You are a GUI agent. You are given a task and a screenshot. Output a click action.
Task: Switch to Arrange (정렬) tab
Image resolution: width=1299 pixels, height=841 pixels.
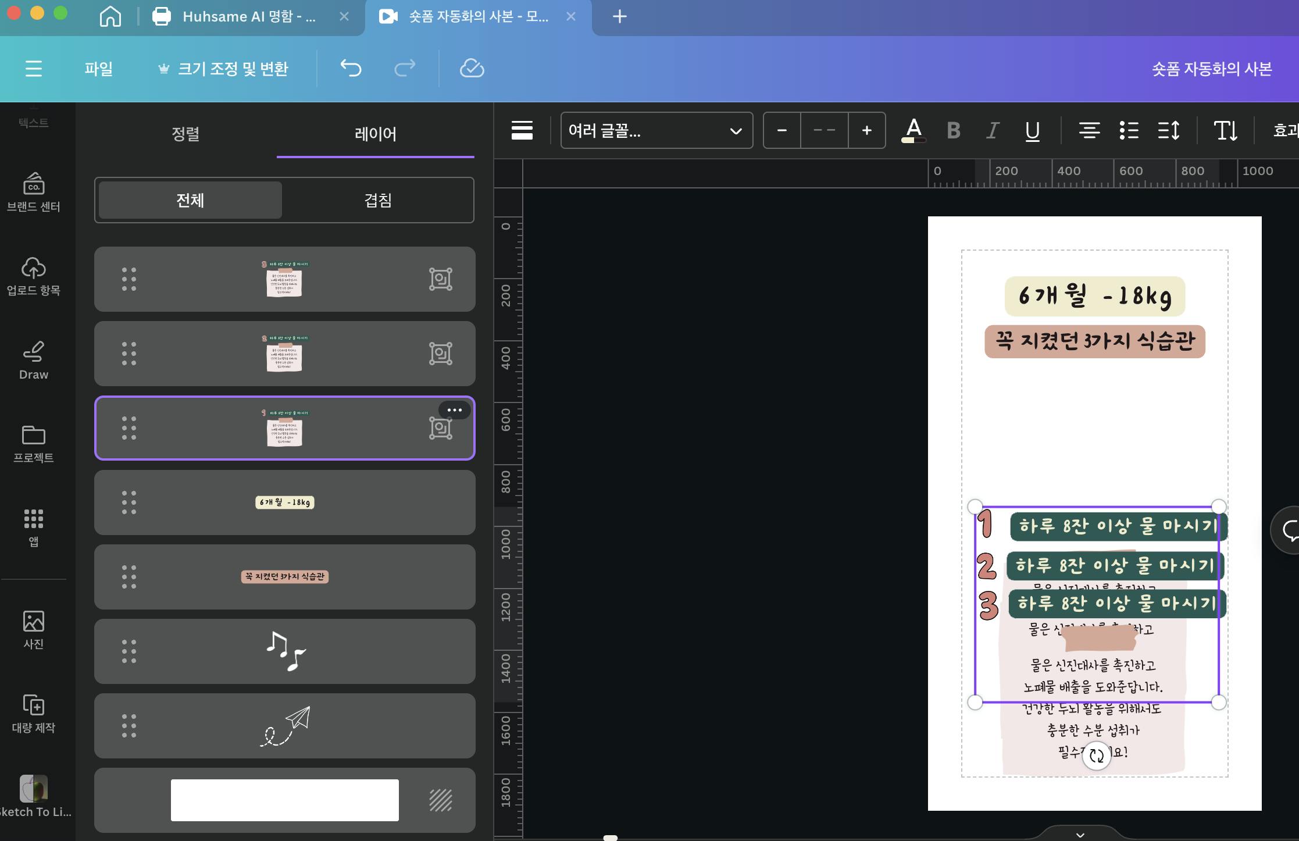tap(185, 134)
